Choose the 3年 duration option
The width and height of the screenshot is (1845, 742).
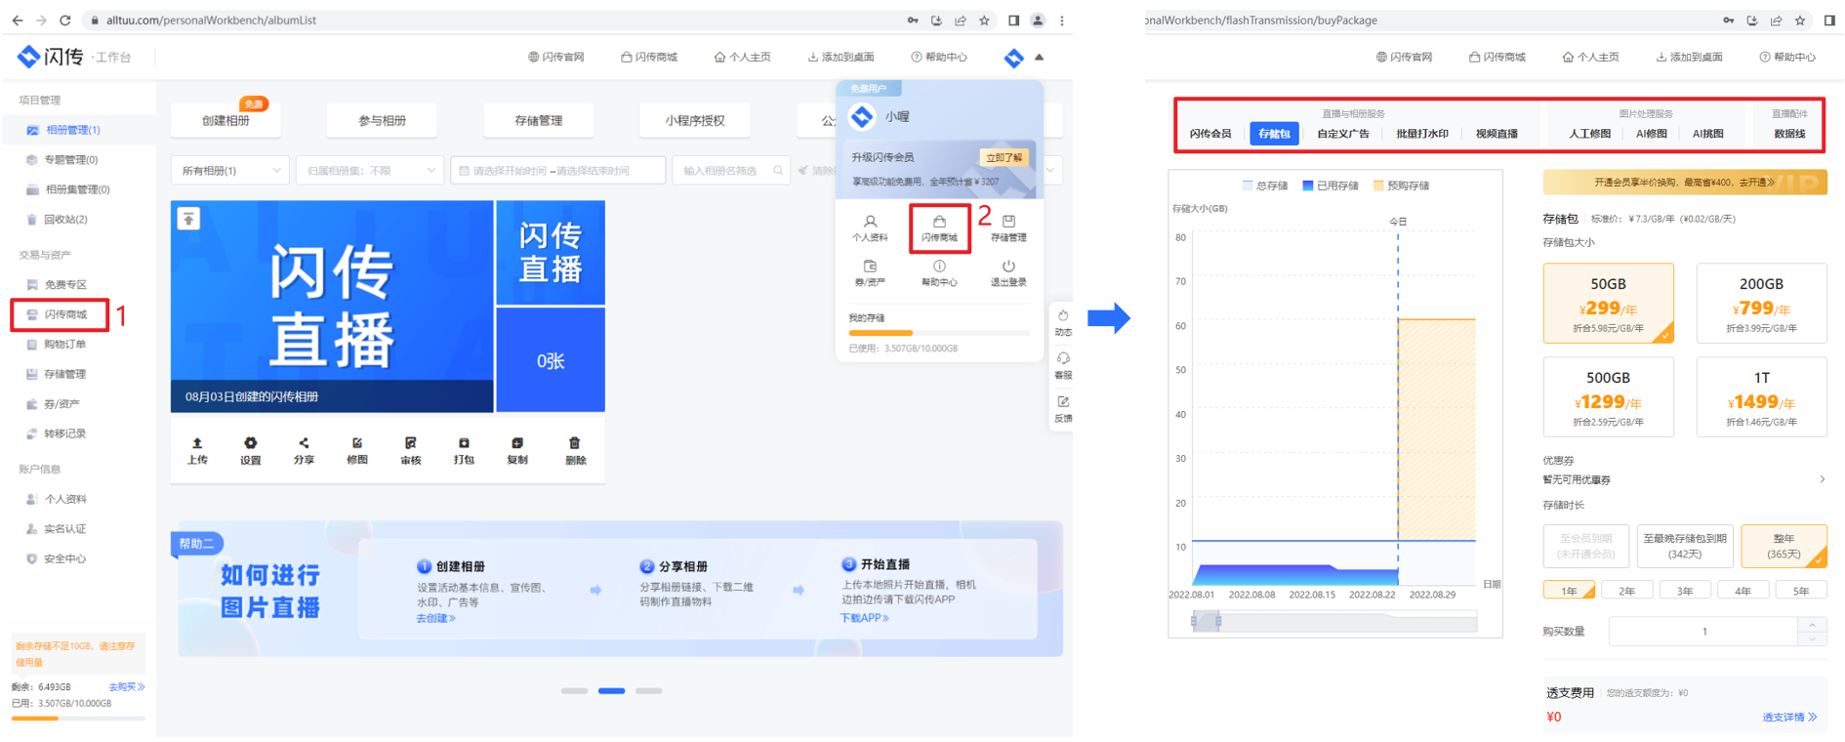pyautogui.click(x=1685, y=591)
